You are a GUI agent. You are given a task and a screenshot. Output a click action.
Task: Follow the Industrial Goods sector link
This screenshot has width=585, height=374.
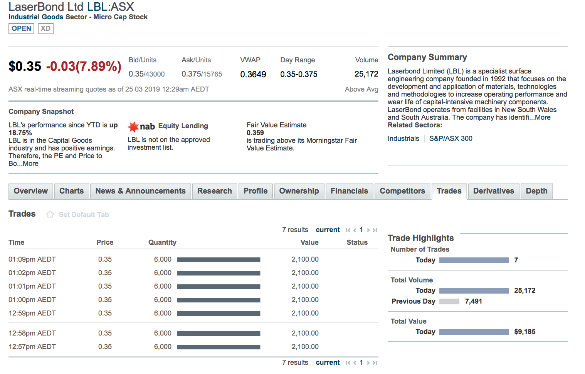pos(36,17)
